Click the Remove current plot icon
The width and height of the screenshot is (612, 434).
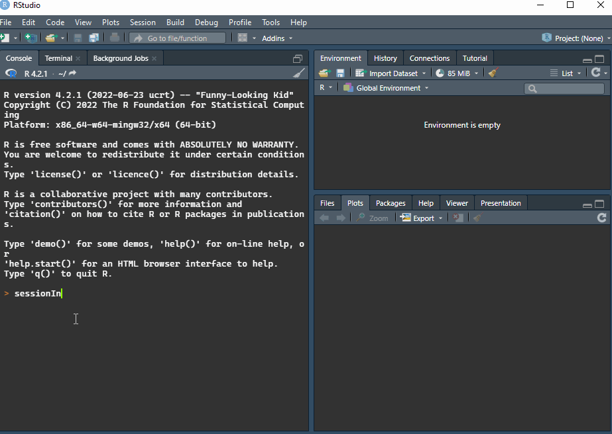[458, 218]
